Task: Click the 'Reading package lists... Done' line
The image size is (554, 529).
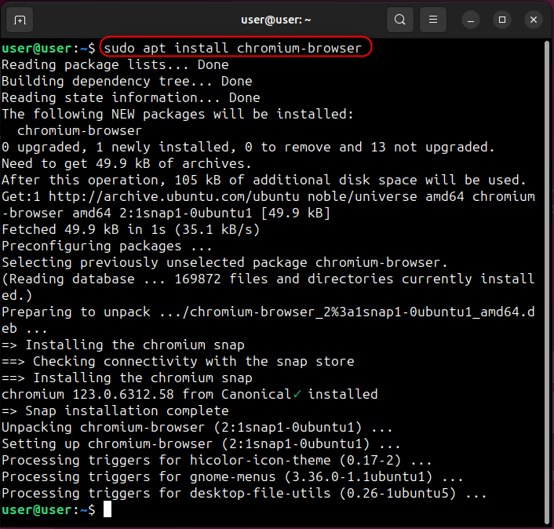Action: click(115, 64)
